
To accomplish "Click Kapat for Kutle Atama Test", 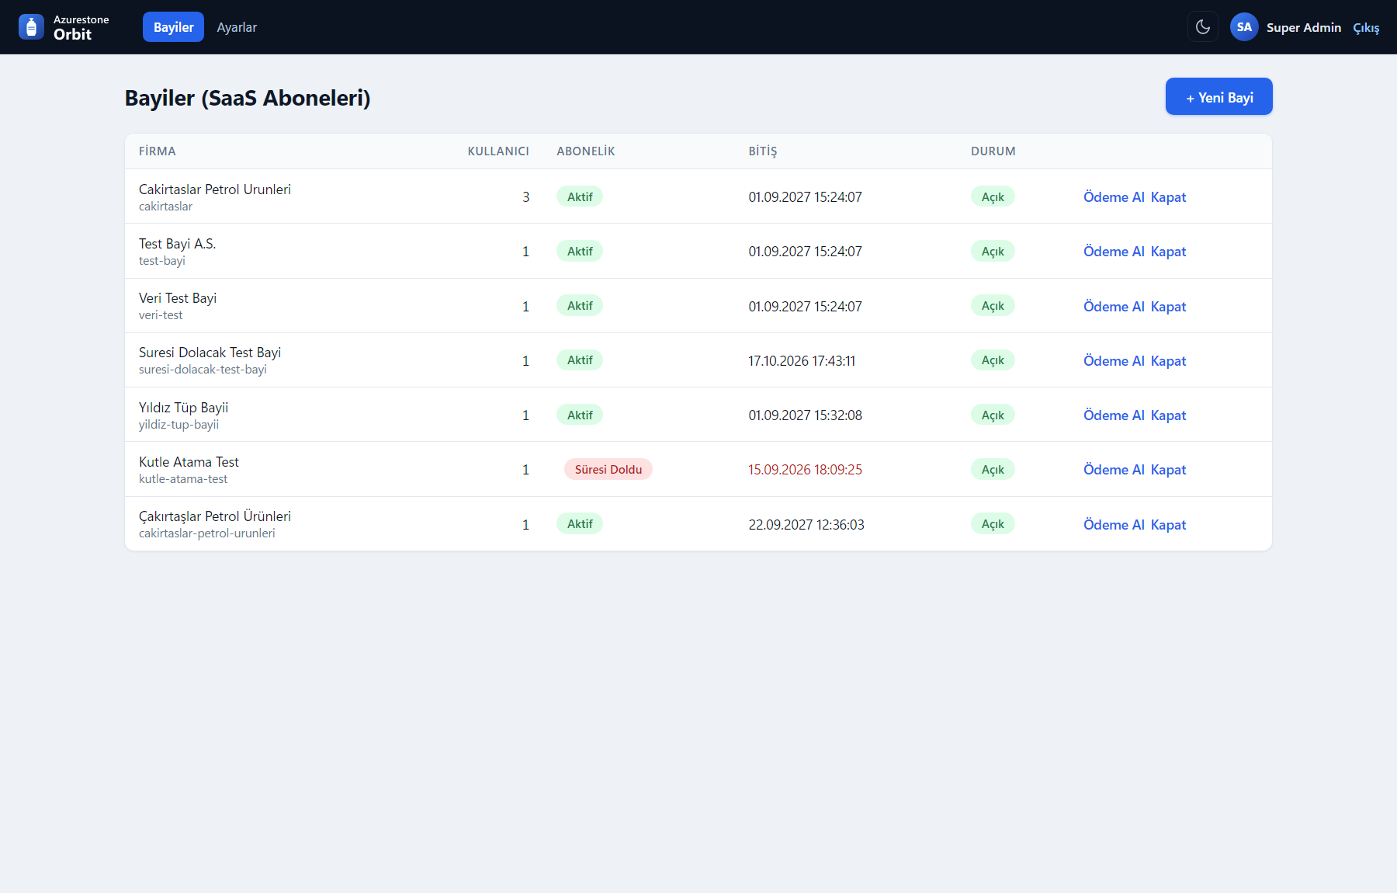I will coord(1168,470).
